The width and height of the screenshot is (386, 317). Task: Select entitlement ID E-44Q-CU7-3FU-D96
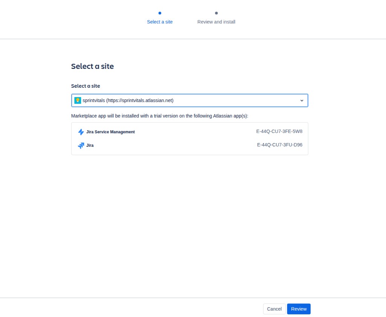coord(280,145)
